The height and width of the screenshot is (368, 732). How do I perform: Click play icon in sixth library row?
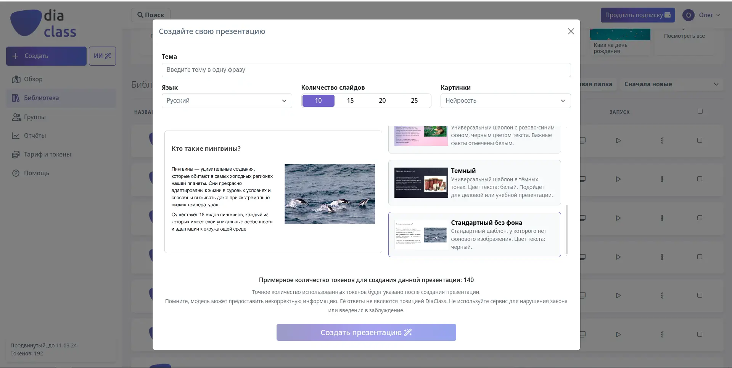click(618, 335)
